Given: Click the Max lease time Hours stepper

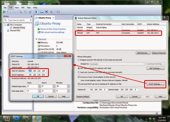Looking at the screenshot, I should point(54,91).
